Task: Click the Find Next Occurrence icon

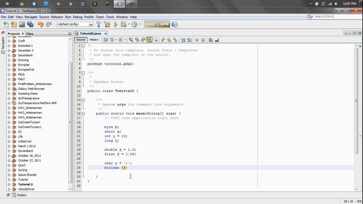Action: [143, 40]
